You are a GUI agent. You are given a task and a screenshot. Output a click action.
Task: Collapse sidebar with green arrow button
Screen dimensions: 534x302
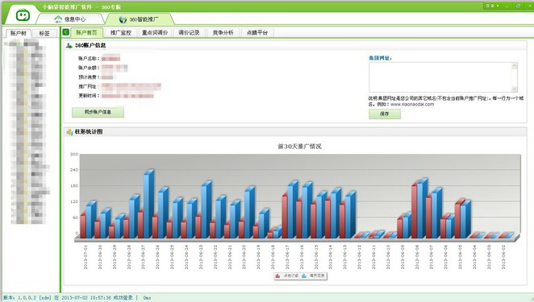pyautogui.click(x=66, y=32)
